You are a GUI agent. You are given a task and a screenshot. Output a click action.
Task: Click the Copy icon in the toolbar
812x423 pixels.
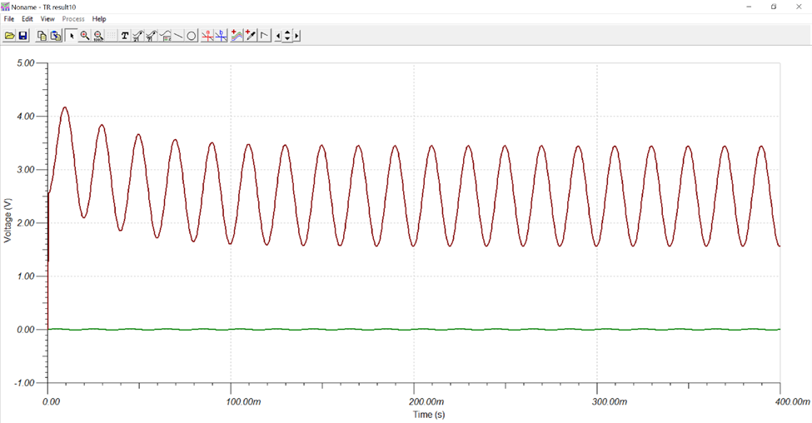point(42,36)
